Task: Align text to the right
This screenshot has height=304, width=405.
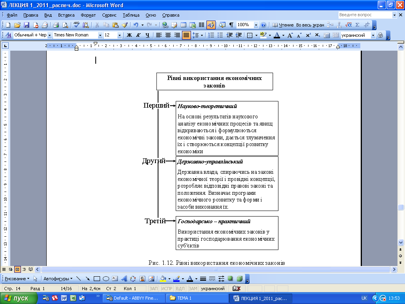Action: click(177, 35)
